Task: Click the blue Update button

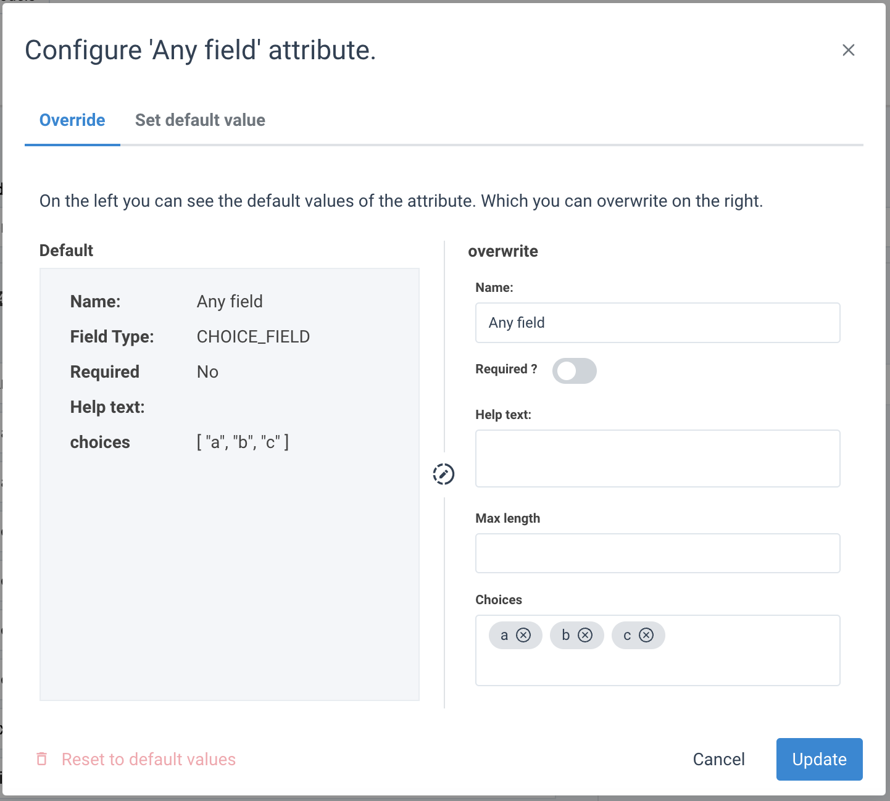Action: click(x=819, y=759)
